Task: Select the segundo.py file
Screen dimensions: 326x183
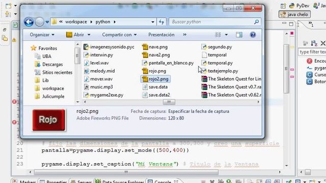Action: (216, 47)
